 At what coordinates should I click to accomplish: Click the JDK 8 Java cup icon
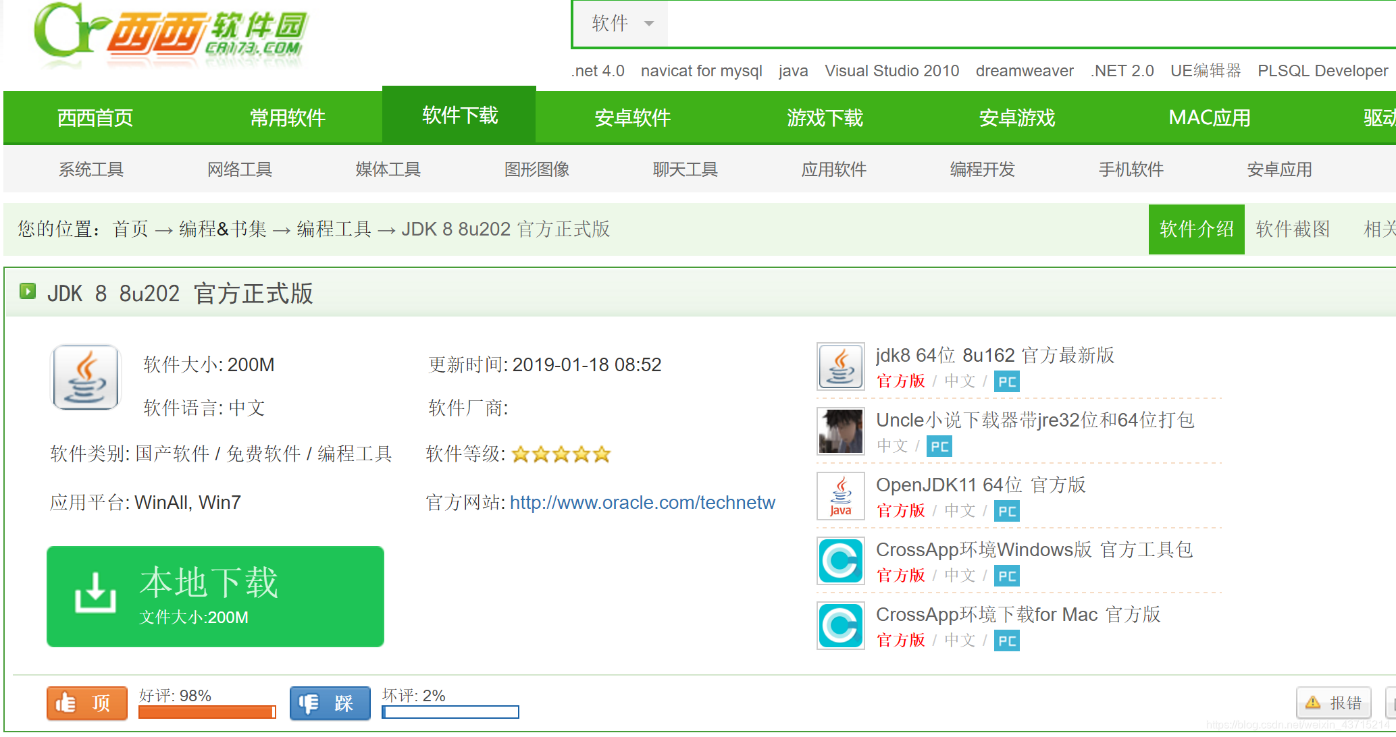[x=86, y=377]
